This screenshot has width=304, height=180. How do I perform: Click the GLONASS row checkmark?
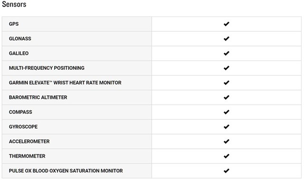pos(226,38)
